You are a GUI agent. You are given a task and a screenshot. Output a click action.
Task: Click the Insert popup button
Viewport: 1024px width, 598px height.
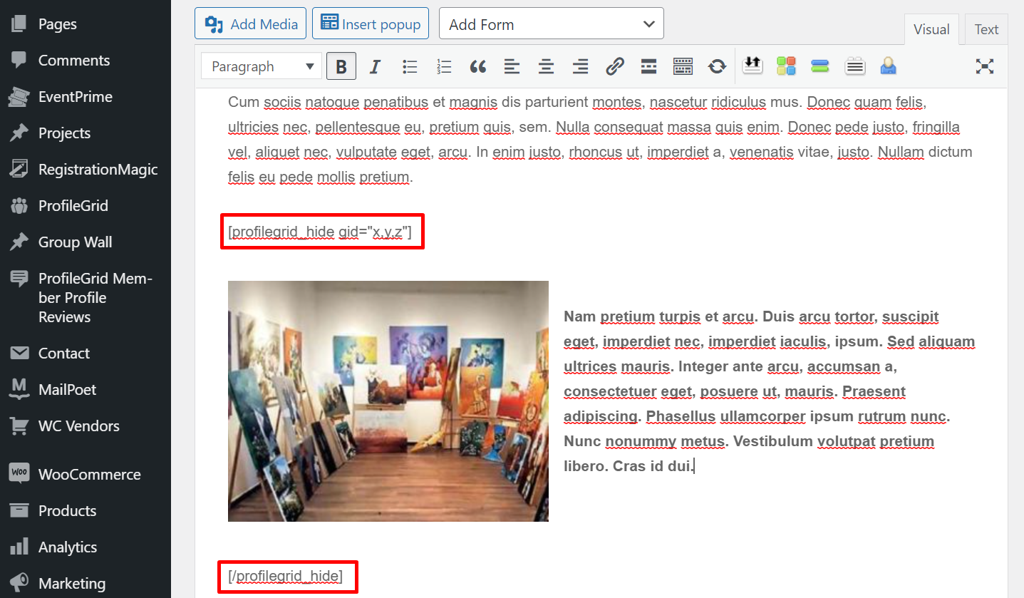[371, 24]
